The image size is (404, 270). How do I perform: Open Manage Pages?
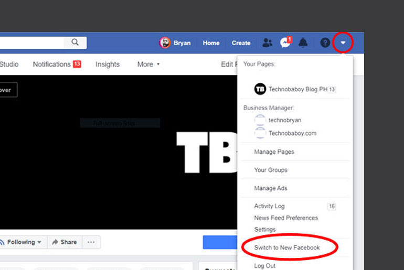274,152
